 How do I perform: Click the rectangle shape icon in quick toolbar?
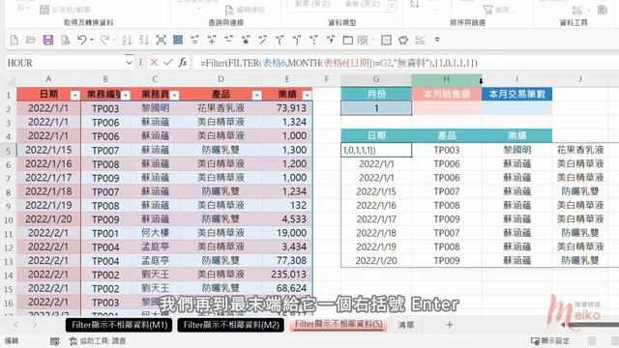(x=348, y=40)
